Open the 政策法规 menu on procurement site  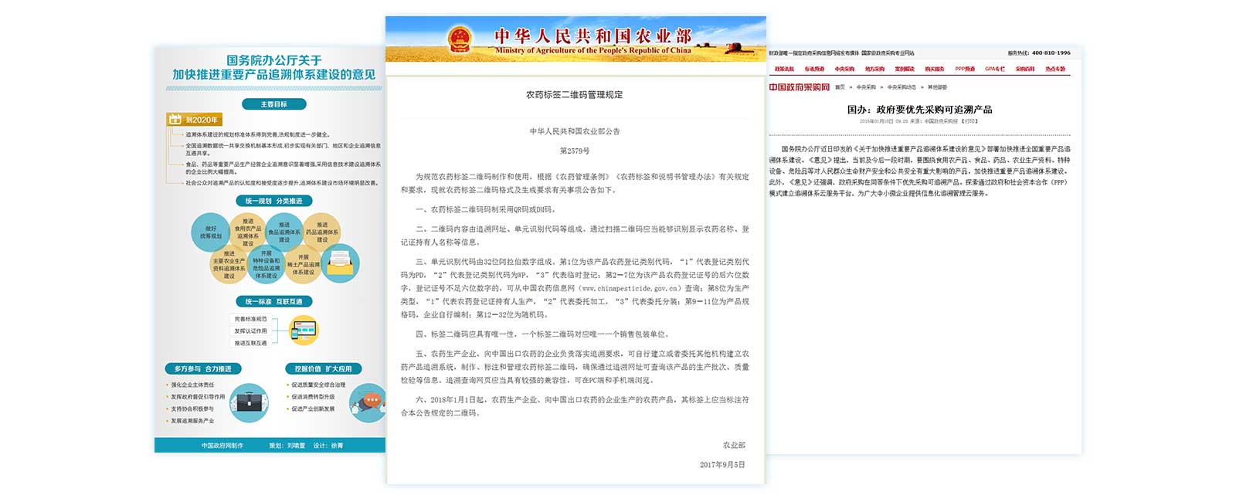[784, 69]
